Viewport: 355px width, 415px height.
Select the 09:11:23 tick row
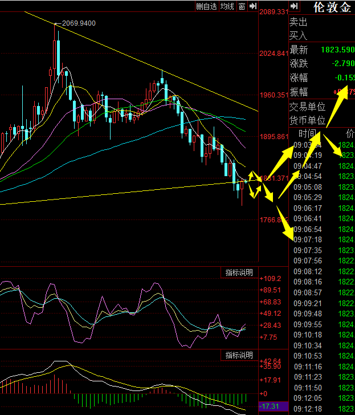[x=324, y=377]
